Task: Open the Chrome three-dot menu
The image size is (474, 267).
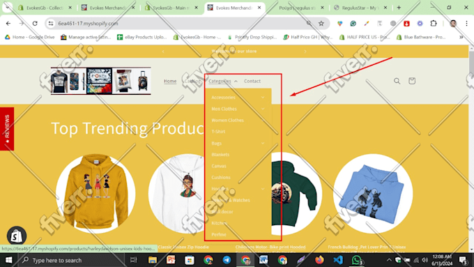Action: [466, 23]
